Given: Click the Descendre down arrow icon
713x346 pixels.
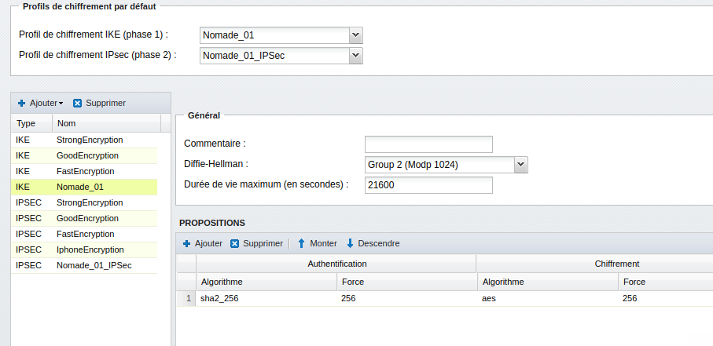Looking at the screenshot, I should (351, 243).
